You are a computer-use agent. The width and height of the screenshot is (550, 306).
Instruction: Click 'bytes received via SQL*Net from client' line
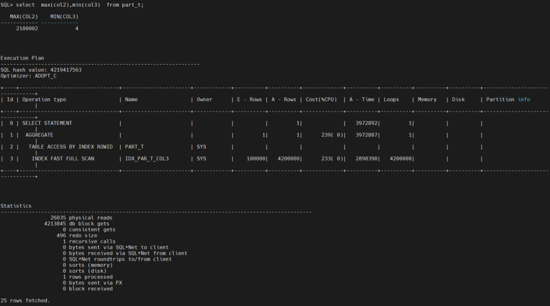coord(125,254)
